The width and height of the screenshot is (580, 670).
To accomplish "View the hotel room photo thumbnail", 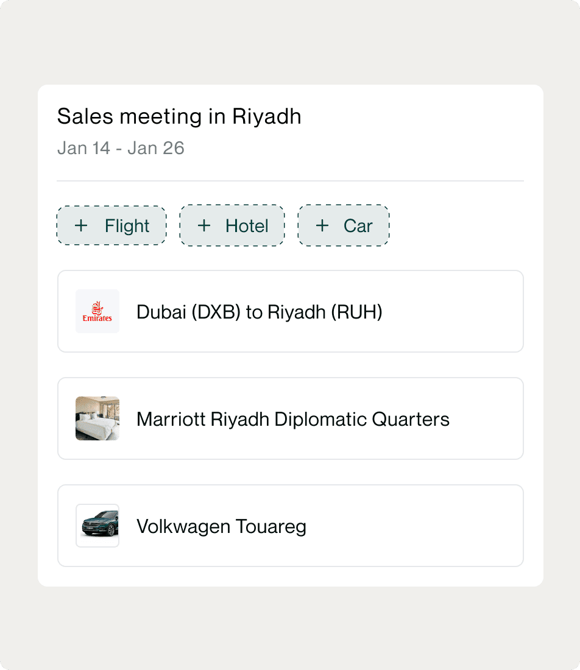I will [97, 419].
